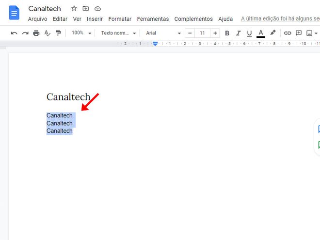
Task: Expand the insert image dropdown arrow
Action: coord(316,33)
